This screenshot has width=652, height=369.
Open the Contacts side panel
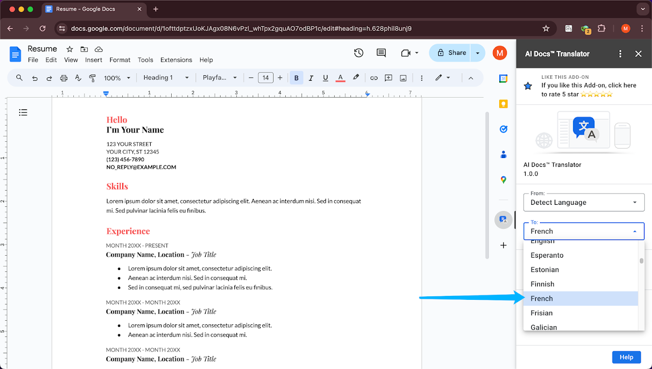pos(503,154)
